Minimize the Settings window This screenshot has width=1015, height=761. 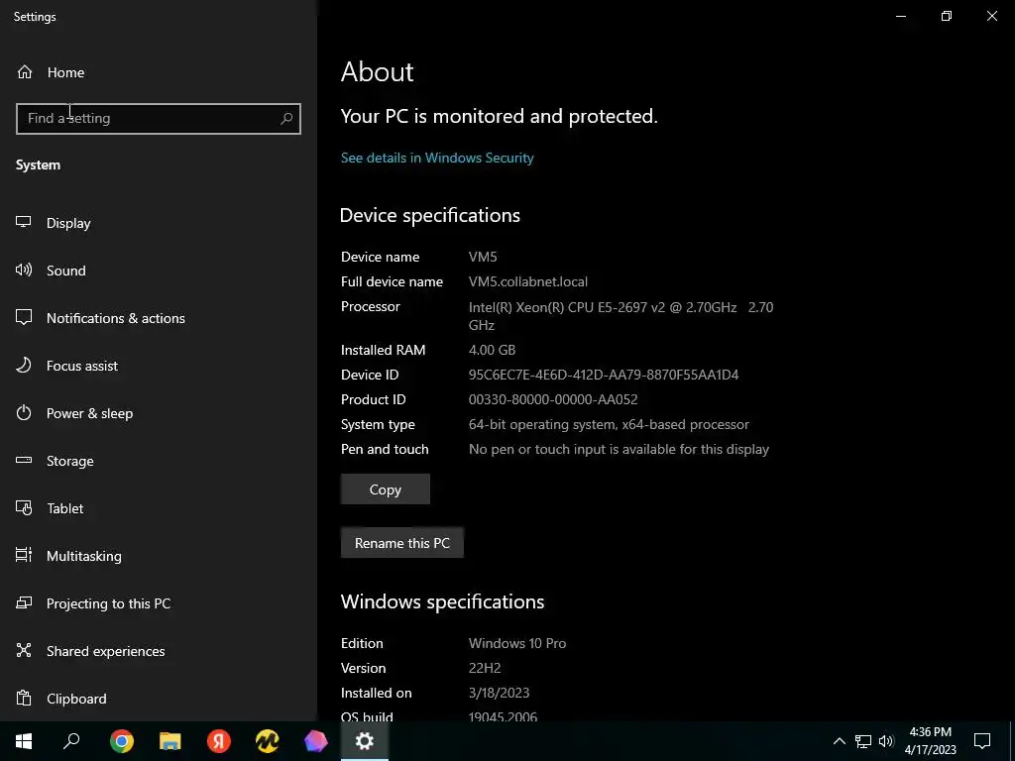tap(900, 16)
